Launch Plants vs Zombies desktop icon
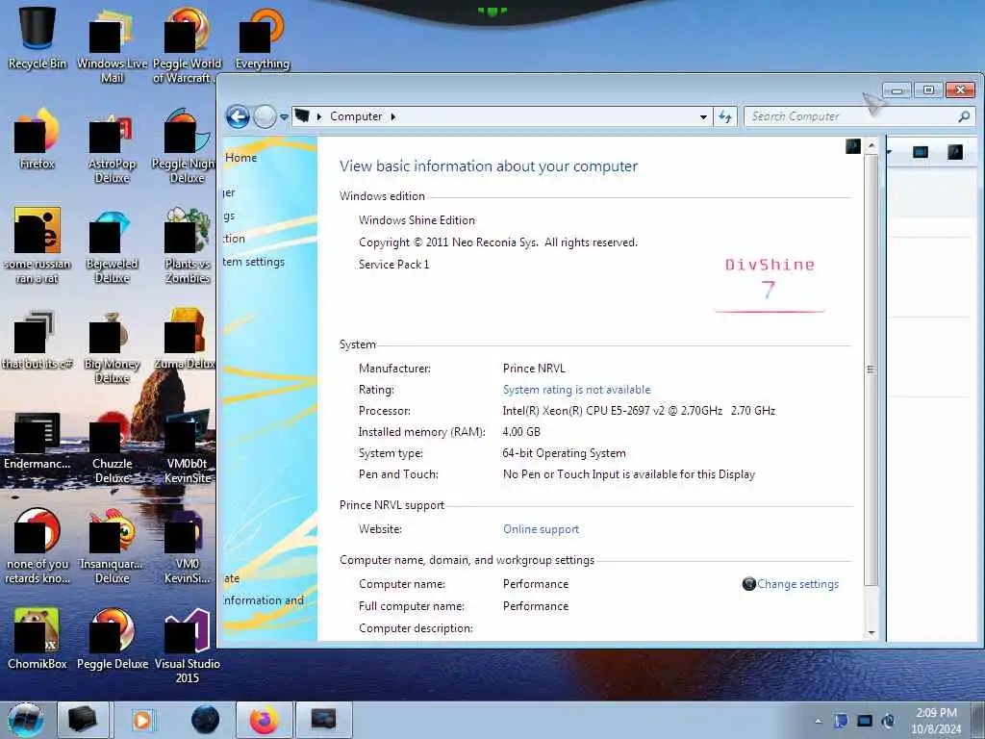The width and height of the screenshot is (985, 739). pyautogui.click(x=188, y=246)
